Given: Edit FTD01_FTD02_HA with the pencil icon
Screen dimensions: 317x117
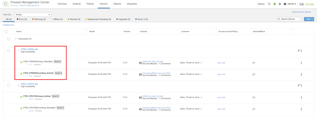Looking at the screenshot, I should pos(299,51).
